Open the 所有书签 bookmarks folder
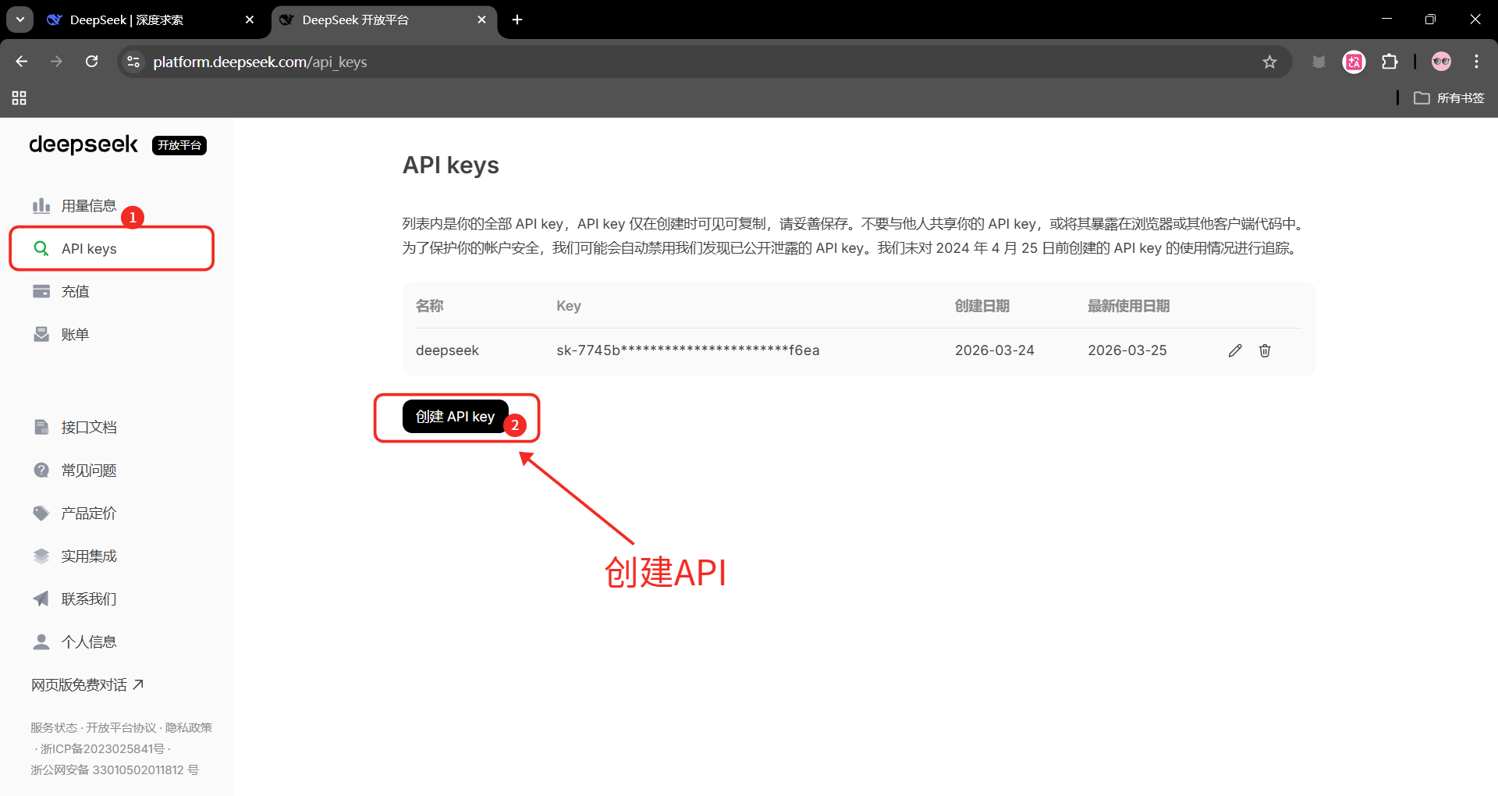Screen dimensions: 1498x796 pos(1449,98)
